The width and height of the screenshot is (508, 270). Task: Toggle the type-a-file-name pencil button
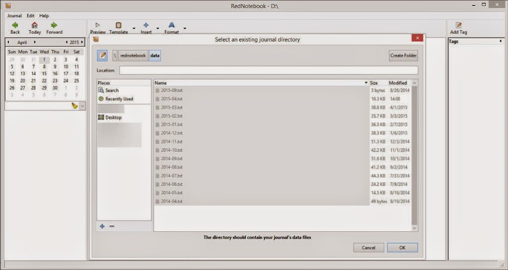(x=102, y=55)
